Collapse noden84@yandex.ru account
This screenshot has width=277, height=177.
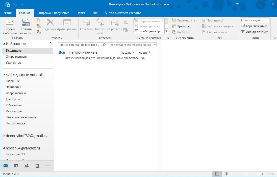point(4,148)
